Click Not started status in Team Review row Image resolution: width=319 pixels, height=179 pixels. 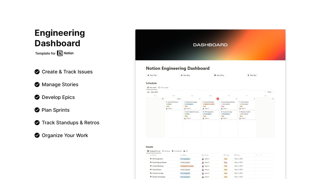(x=185, y=170)
